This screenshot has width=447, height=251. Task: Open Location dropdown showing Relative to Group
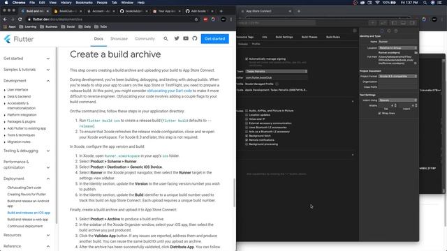pyautogui.click(x=397, y=48)
